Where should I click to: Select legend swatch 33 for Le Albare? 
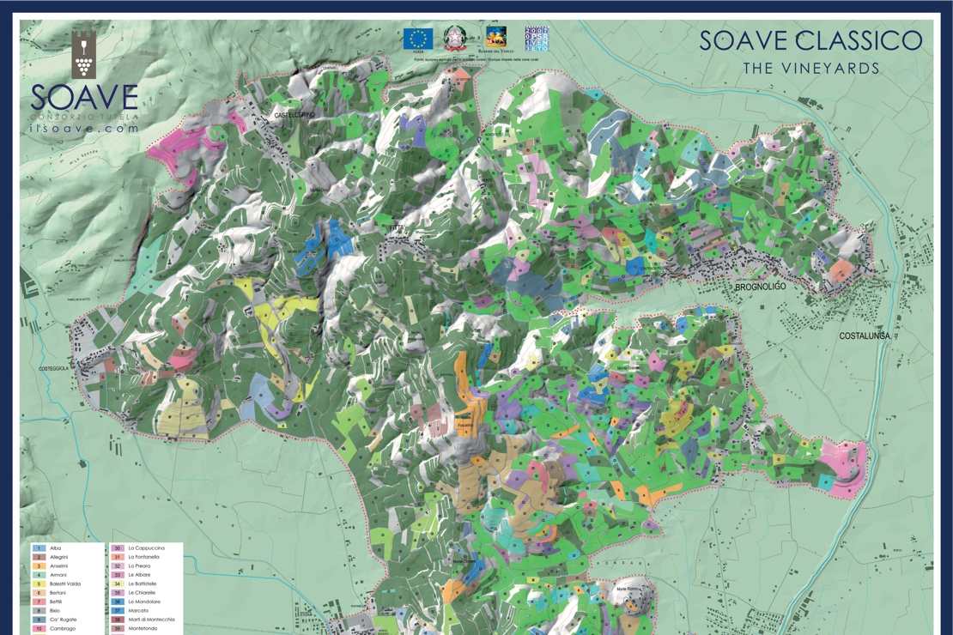click(x=118, y=575)
